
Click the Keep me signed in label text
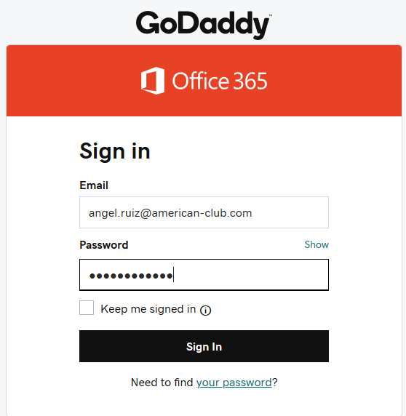148,309
